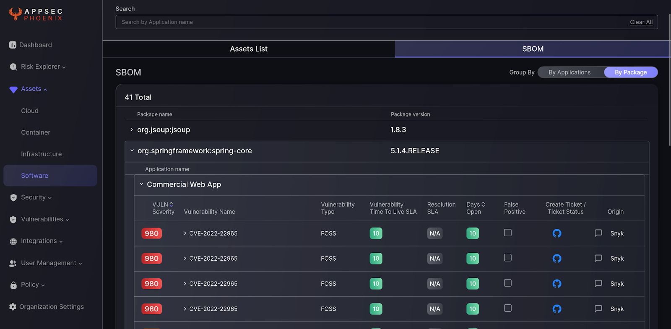Viewport: 671px width, 329px height.
Task: Switch to the Assets List tab
Action: point(248,49)
